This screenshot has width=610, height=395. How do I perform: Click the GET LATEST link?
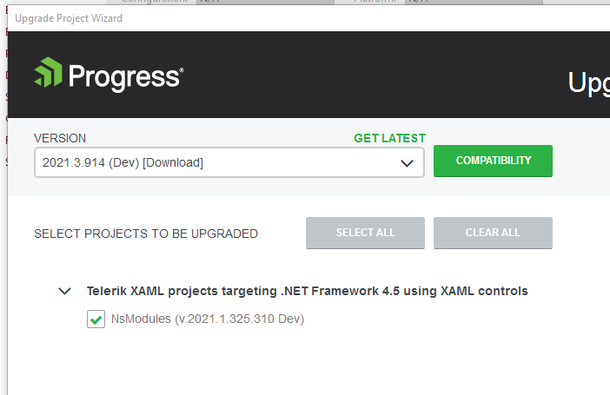[x=389, y=138]
